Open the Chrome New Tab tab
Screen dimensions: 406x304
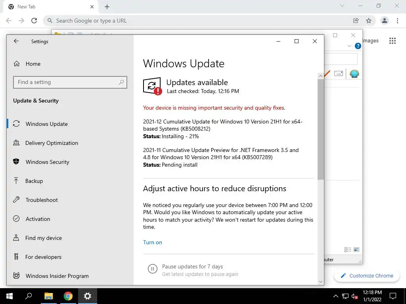coord(51,7)
